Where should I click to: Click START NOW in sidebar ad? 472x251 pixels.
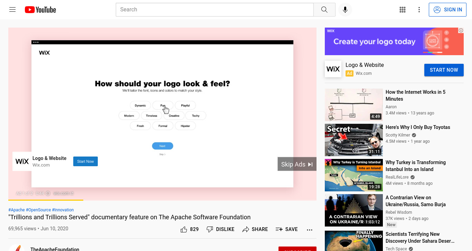coord(444,70)
